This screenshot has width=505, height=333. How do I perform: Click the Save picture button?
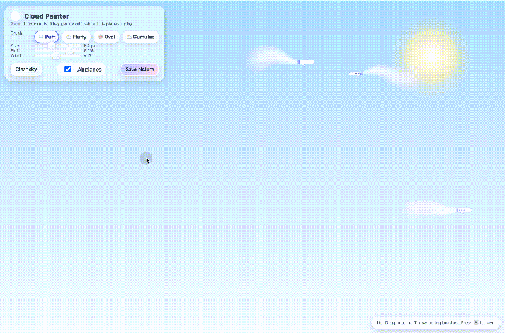click(x=139, y=69)
